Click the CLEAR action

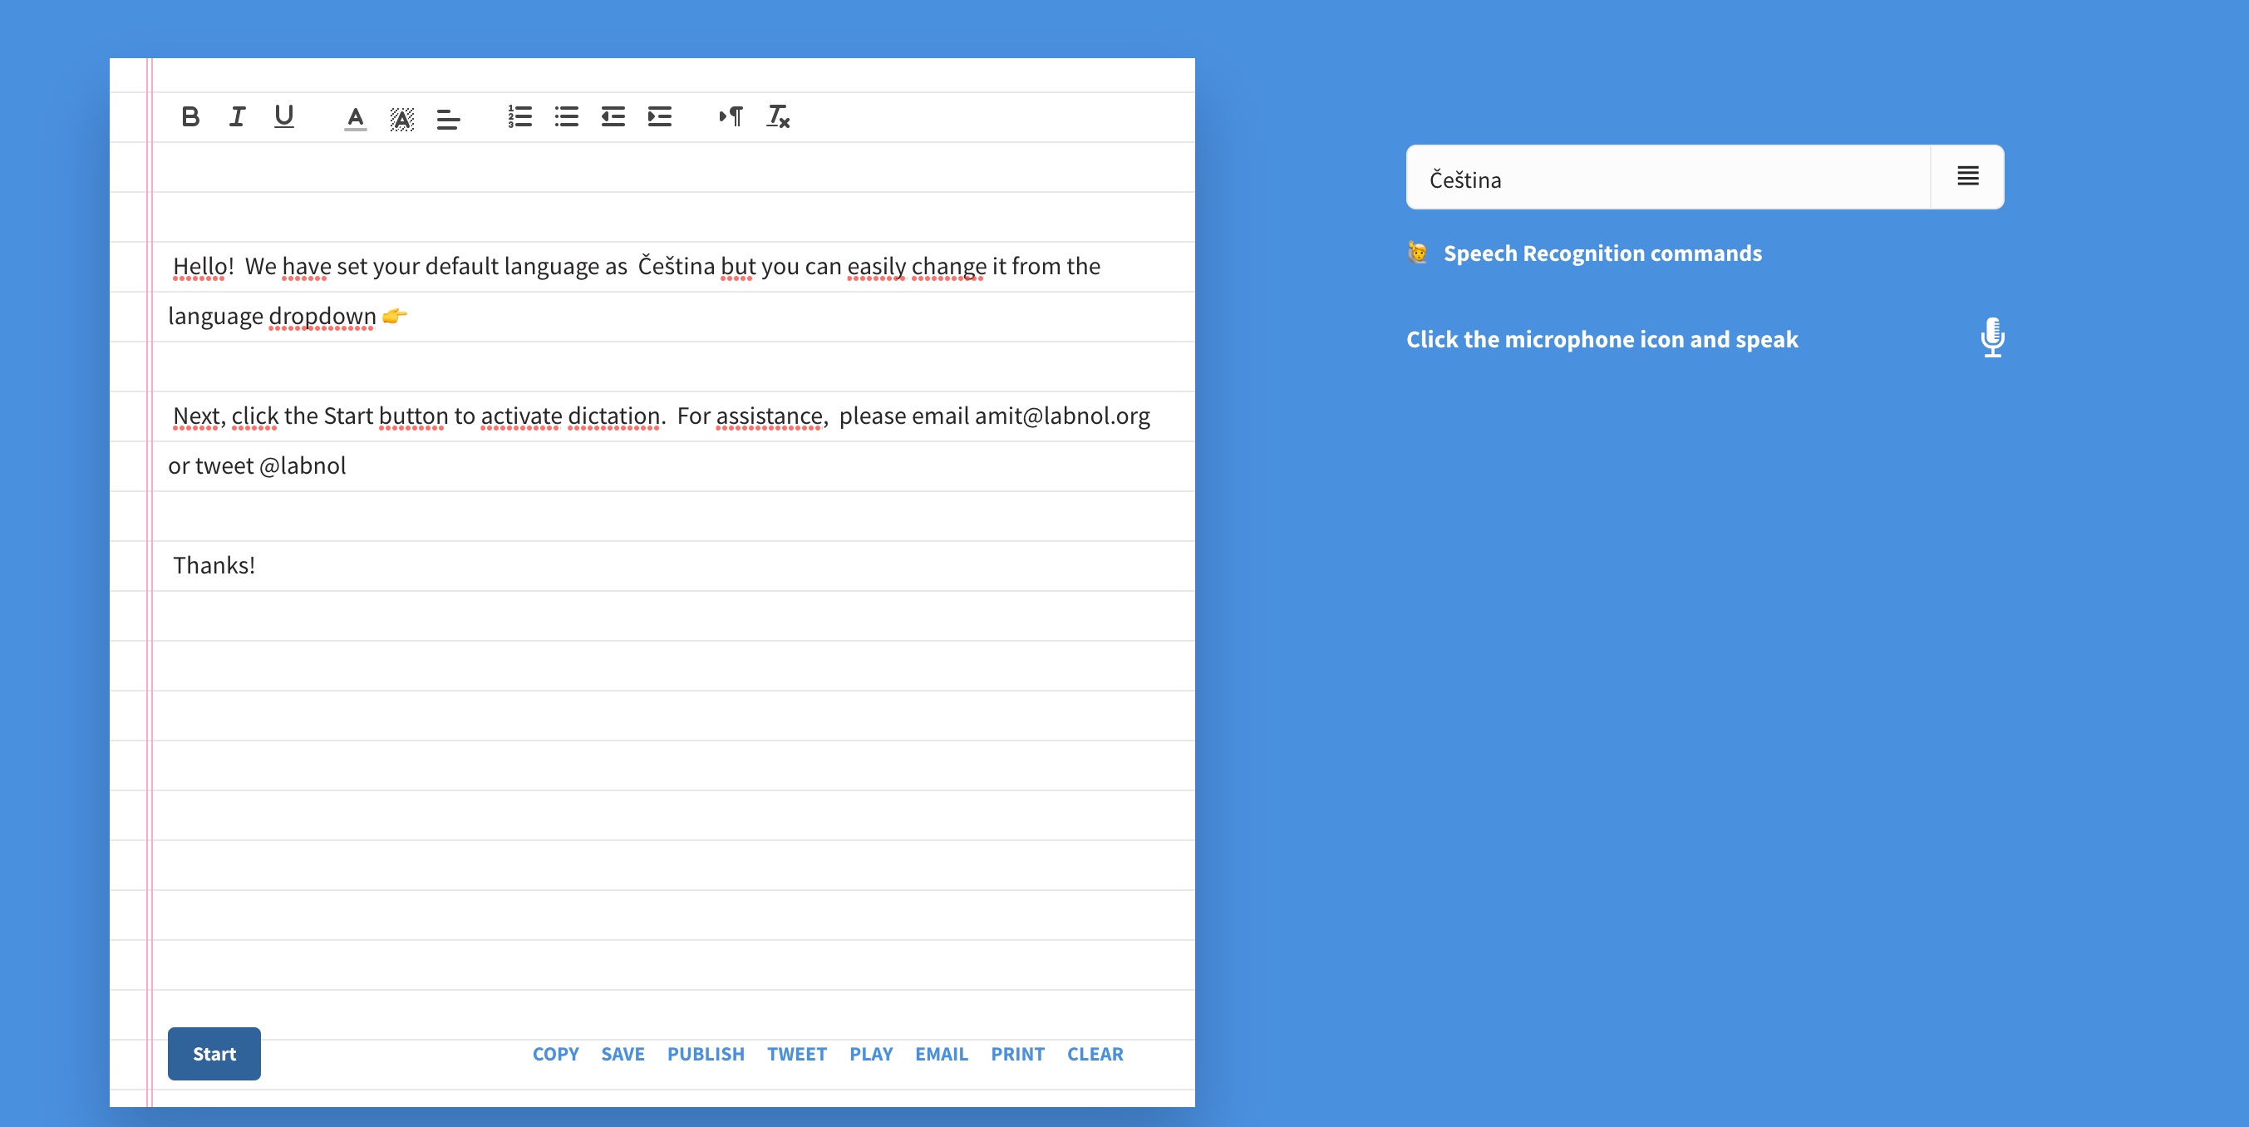(x=1095, y=1054)
